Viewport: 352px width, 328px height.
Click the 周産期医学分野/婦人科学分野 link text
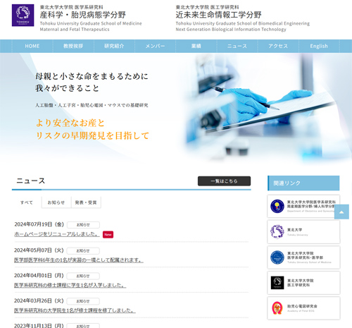pyautogui.click(x=311, y=206)
